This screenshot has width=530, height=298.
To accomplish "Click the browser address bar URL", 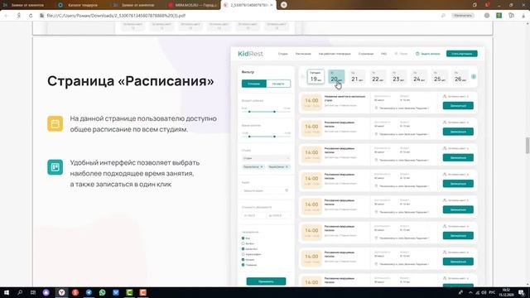I will [116, 16].
